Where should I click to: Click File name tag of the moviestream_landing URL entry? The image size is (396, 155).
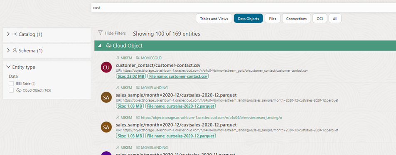click(x=180, y=136)
